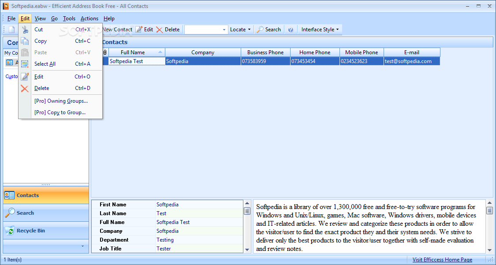Click the Job Title value Tester
Screen dimensions: 496x265
click(x=164, y=249)
